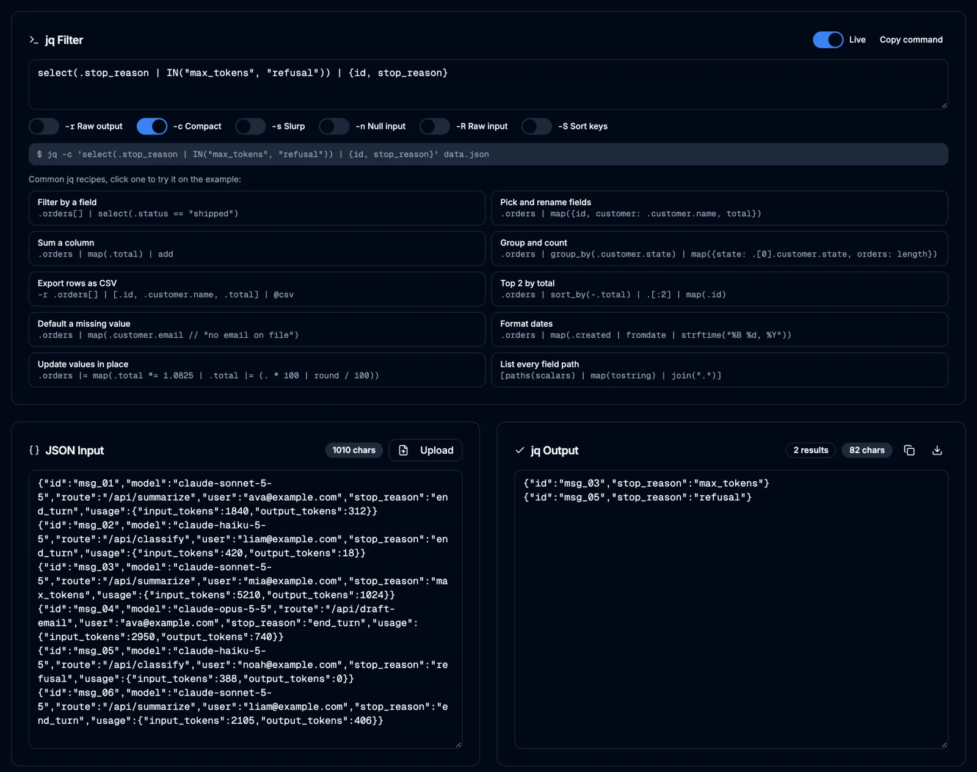
Task: Enable the -n Null input toggle
Action: coord(334,126)
